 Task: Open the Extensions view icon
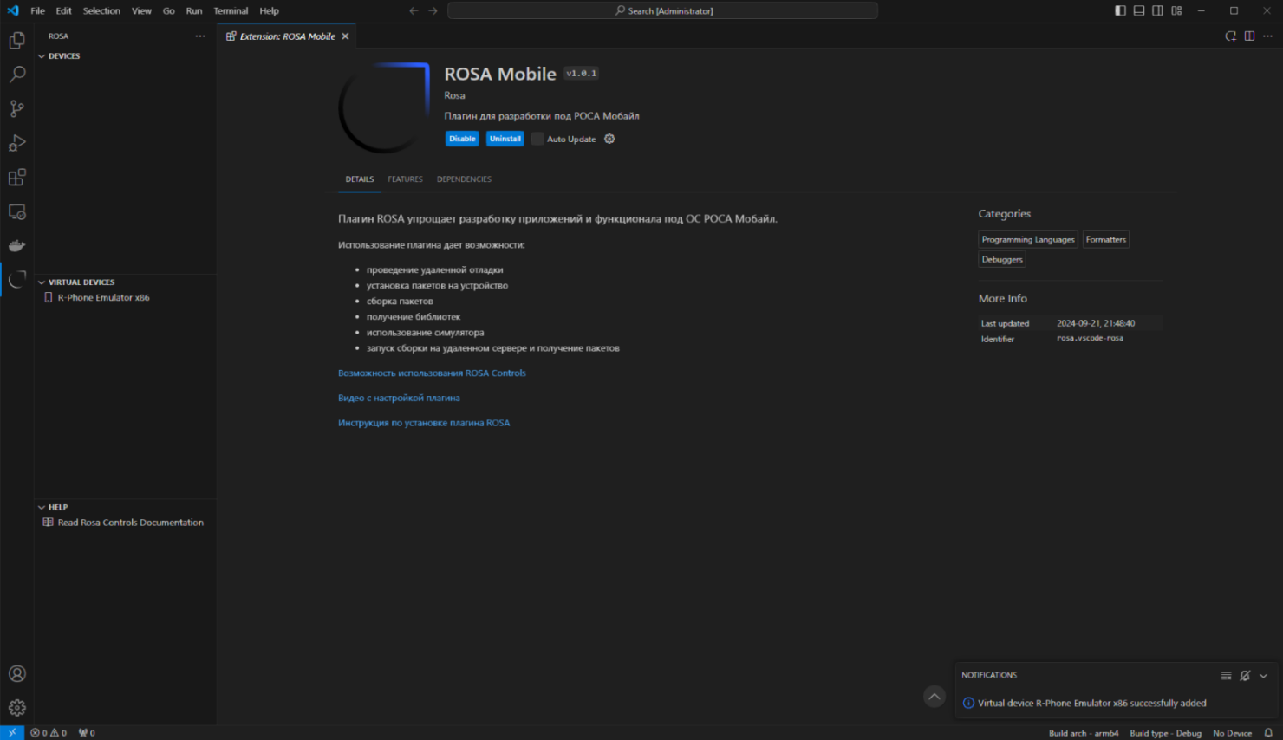coord(16,178)
